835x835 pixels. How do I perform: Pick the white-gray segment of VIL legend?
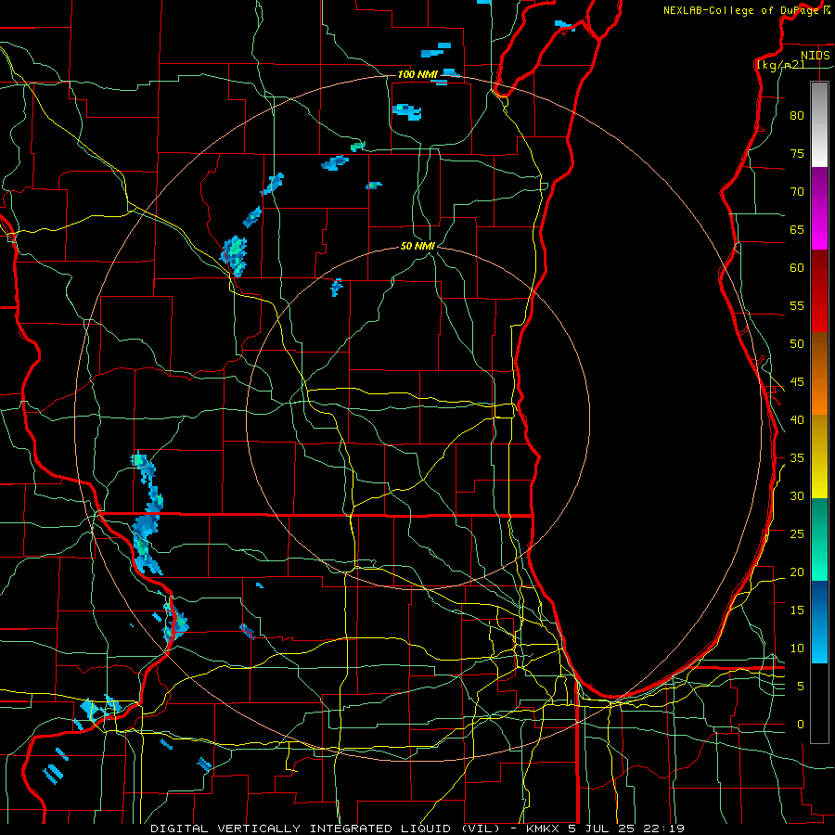click(819, 124)
